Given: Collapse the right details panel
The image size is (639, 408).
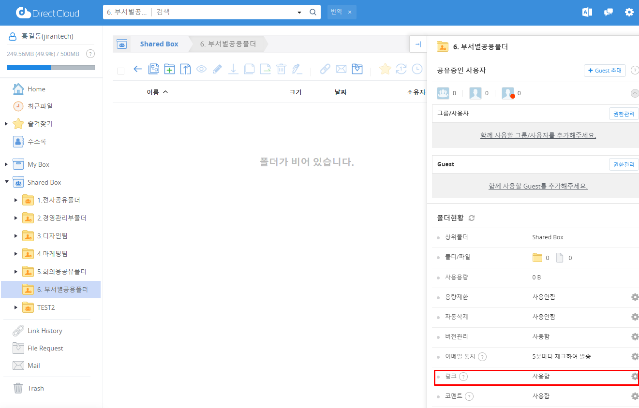Looking at the screenshot, I should [418, 44].
